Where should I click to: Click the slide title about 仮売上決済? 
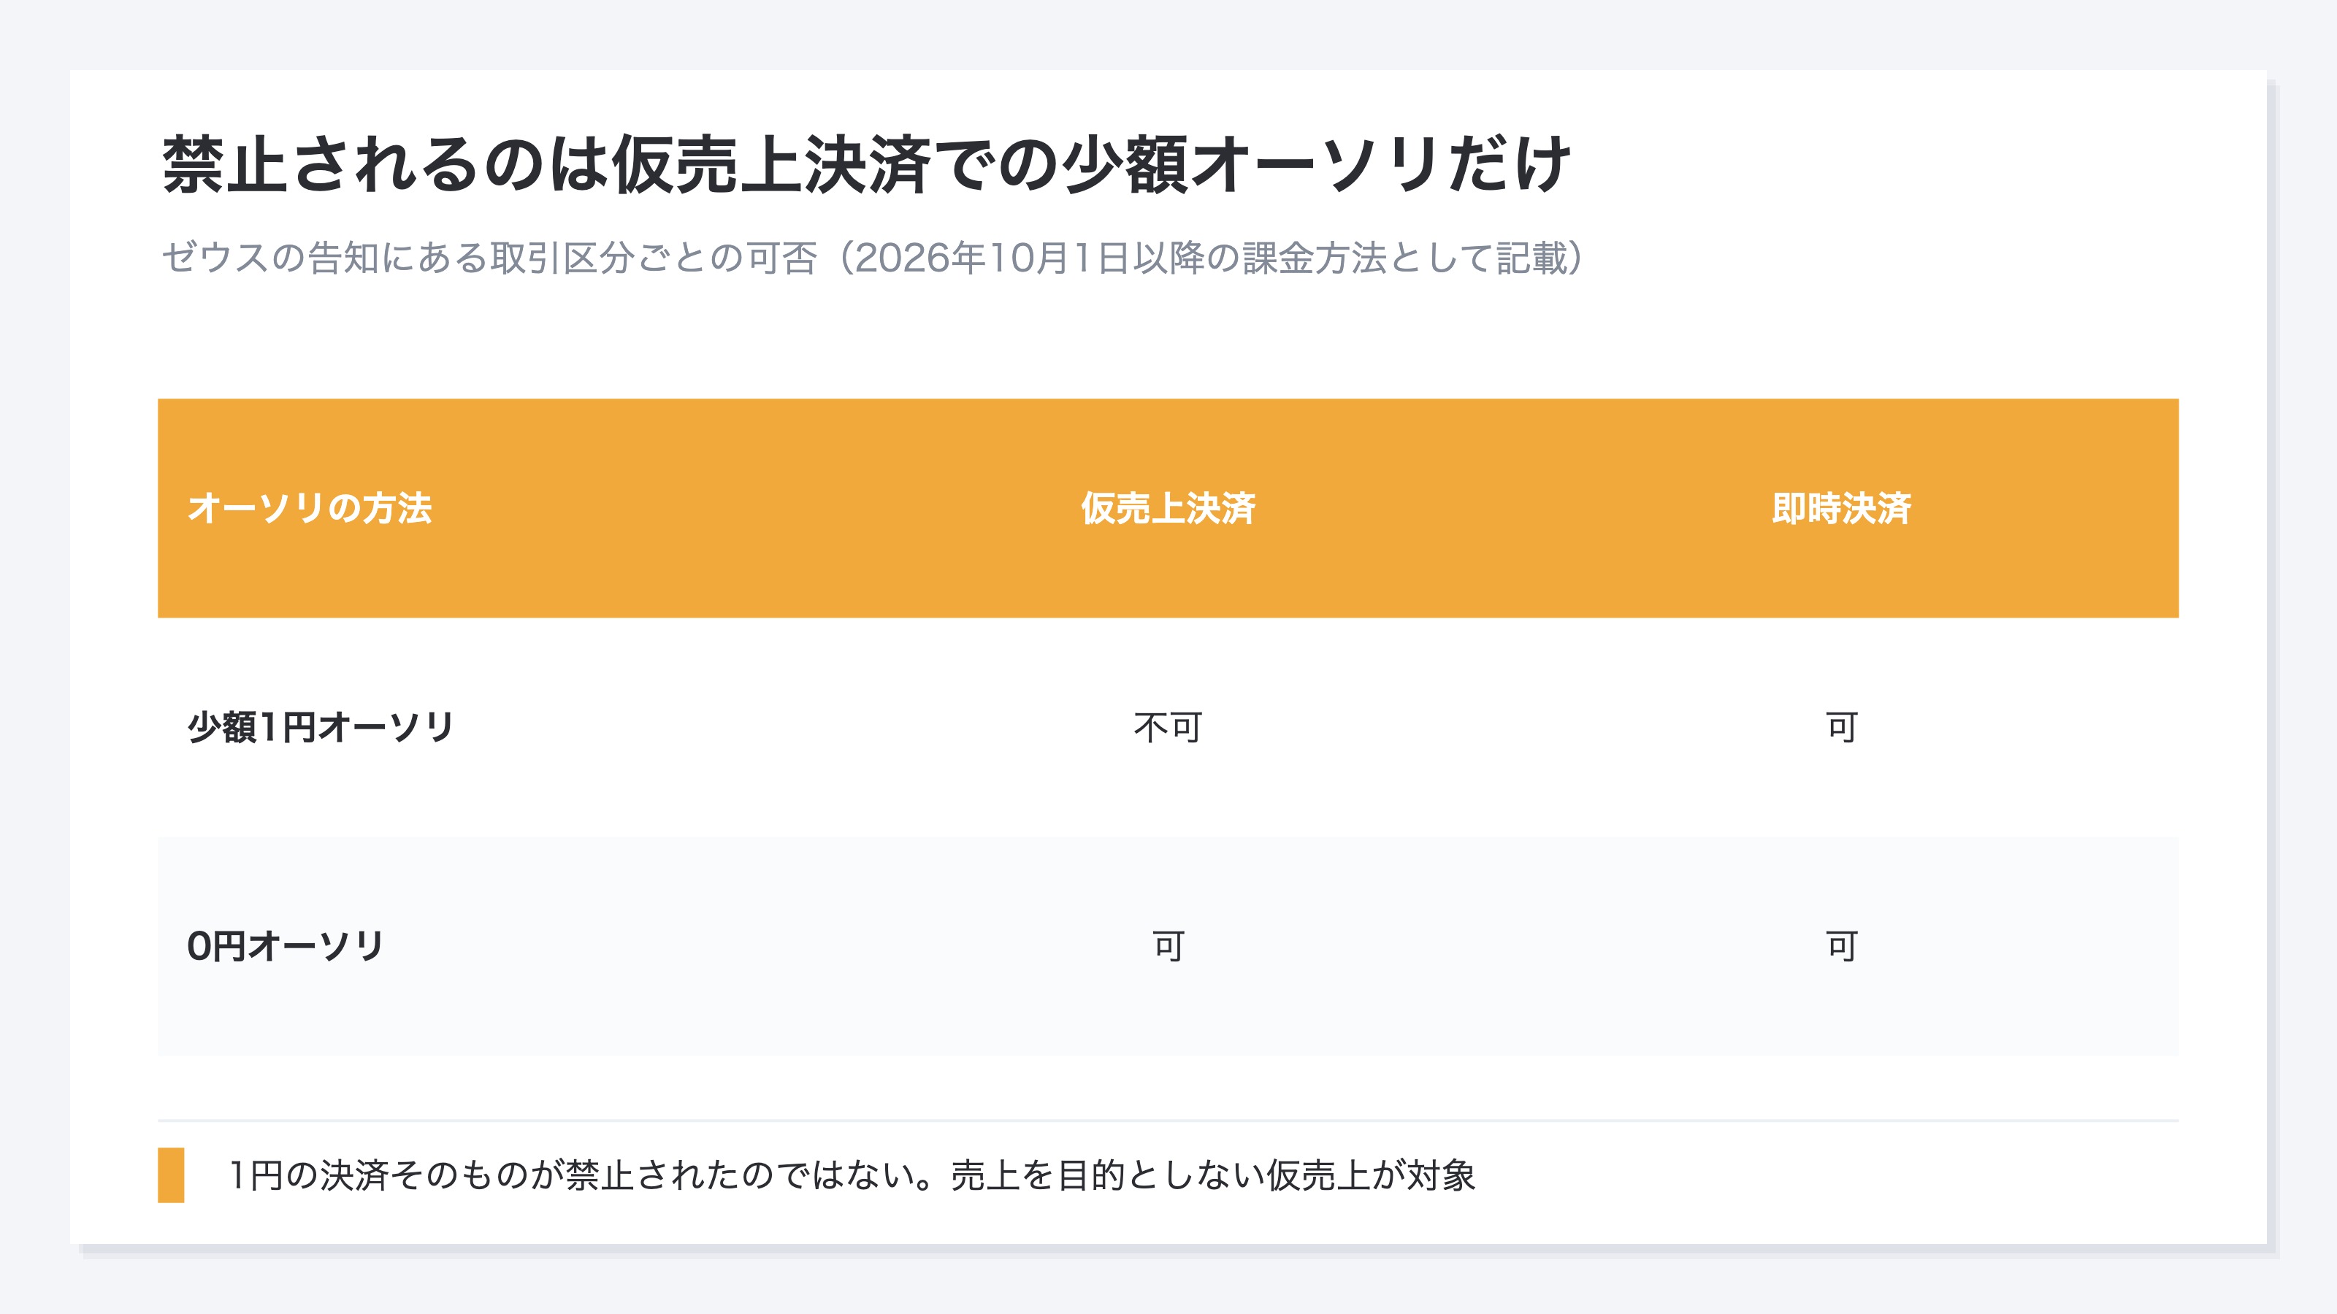point(865,164)
